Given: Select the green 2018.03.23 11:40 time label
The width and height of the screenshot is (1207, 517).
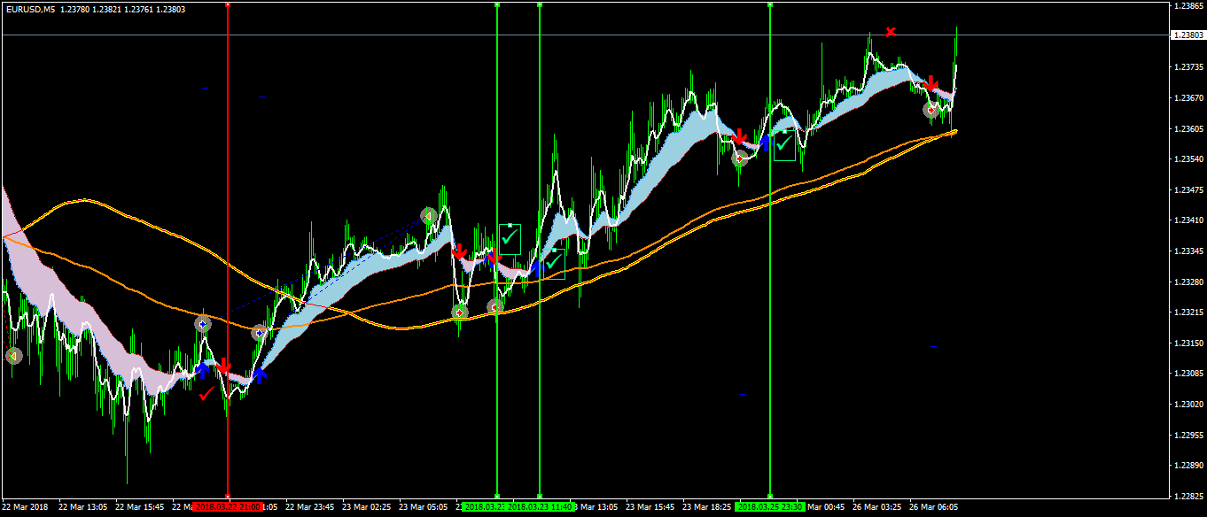Looking at the screenshot, I should tap(541, 507).
